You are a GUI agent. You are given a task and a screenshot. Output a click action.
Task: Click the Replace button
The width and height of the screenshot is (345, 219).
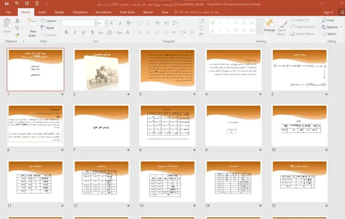(x=329, y=27)
